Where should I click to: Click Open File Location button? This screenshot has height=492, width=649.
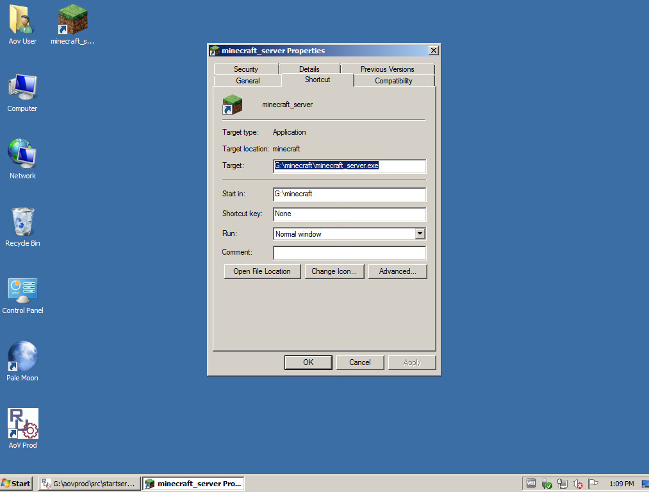pyautogui.click(x=262, y=271)
